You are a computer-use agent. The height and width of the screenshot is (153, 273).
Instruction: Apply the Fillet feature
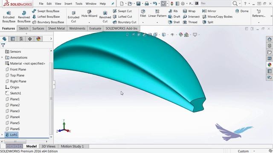pyautogui.click(x=143, y=14)
